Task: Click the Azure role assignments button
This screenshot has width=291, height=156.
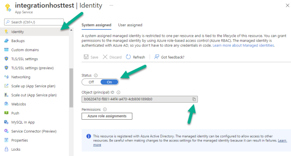Action: [x=107, y=116]
